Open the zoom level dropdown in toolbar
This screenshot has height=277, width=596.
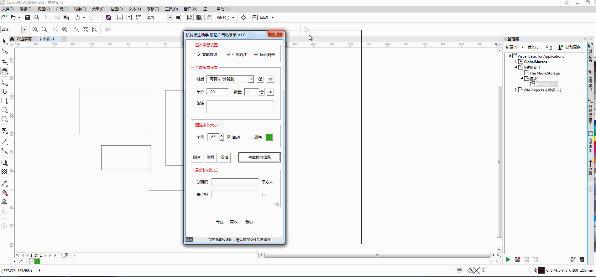pos(170,18)
